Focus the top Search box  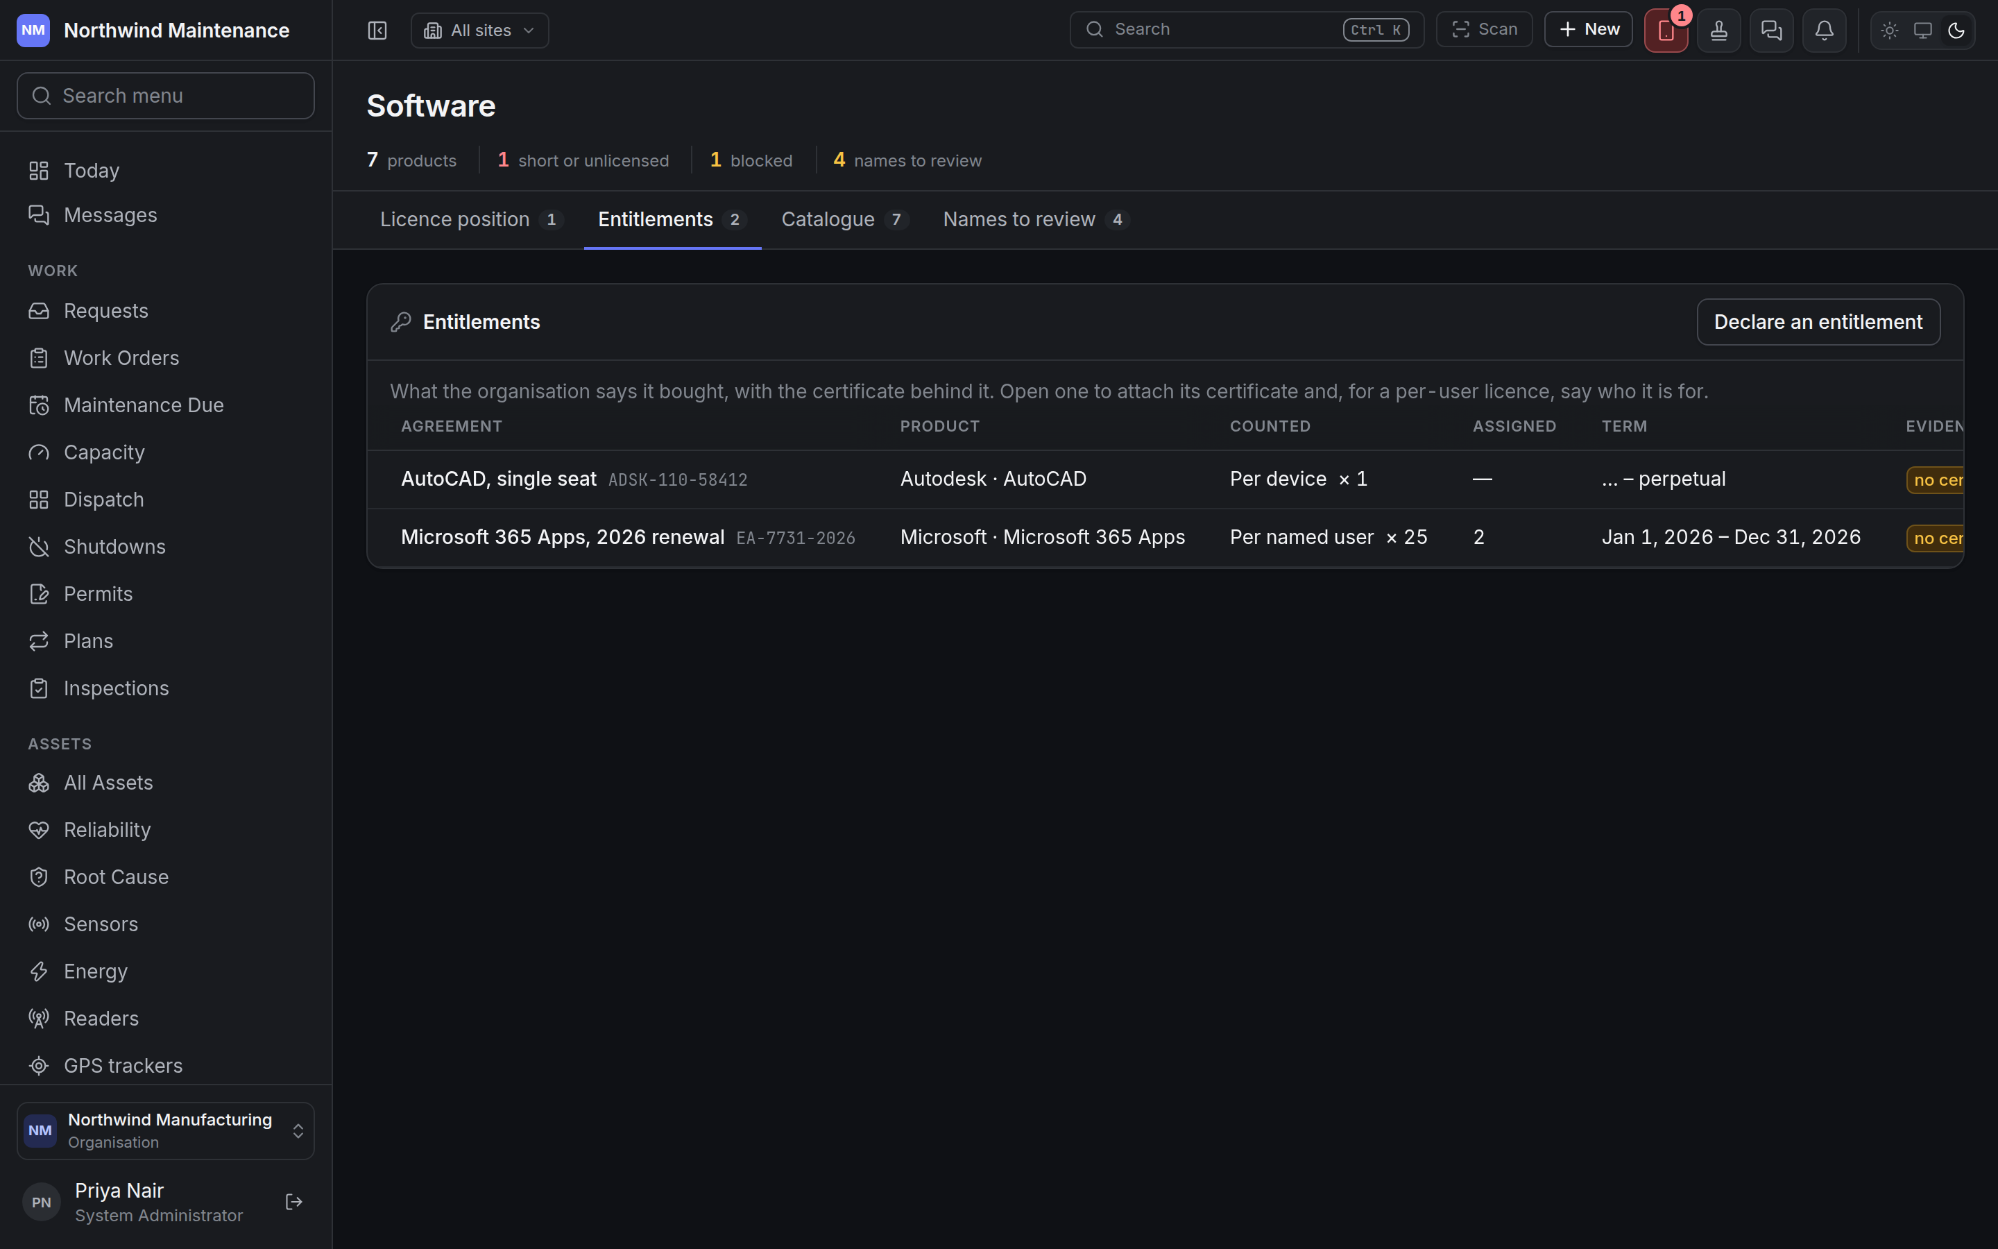coord(1247,30)
